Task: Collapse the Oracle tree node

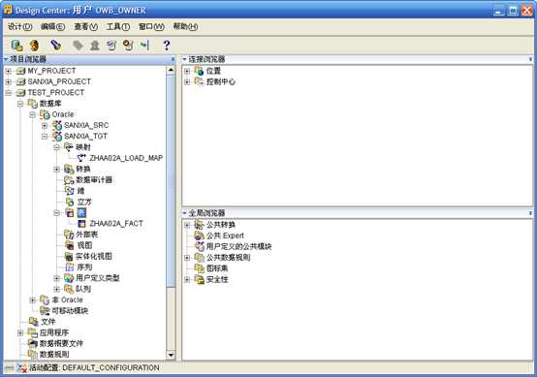Action: 32,114
